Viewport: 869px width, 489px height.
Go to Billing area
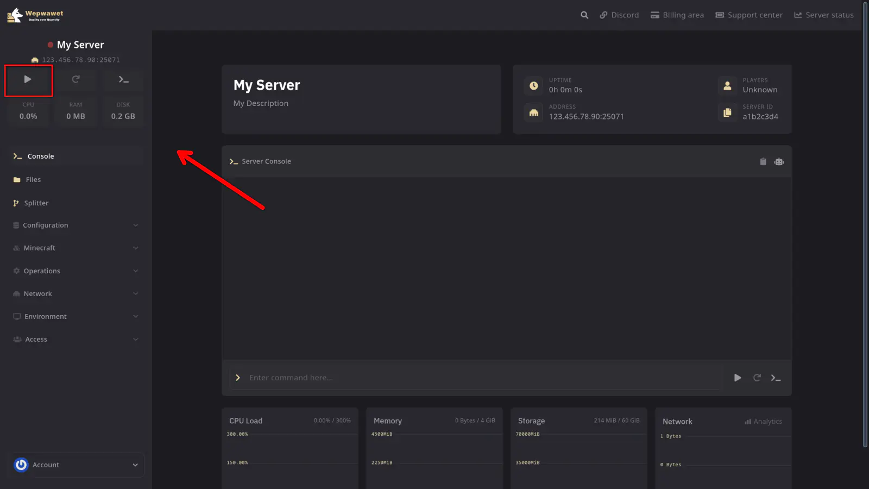677,15
